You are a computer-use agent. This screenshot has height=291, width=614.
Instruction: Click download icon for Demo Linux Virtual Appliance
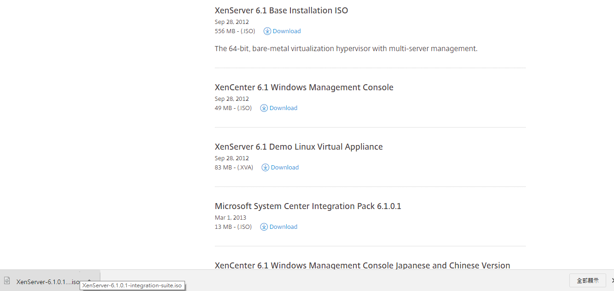tap(266, 167)
